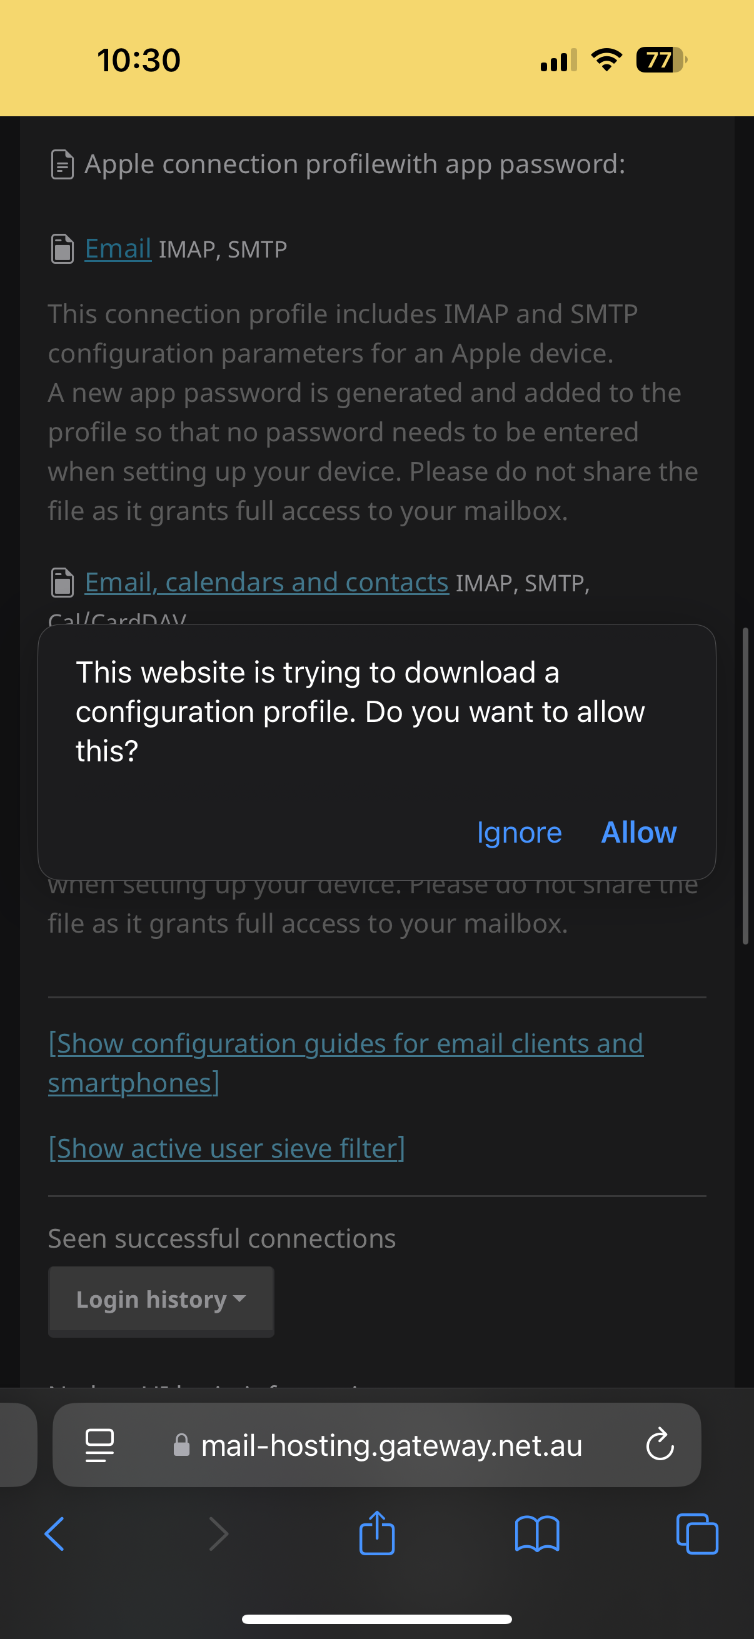Tap the reader view icon in the address bar
This screenshot has height=1639, width=754.
click(99, 1445)
